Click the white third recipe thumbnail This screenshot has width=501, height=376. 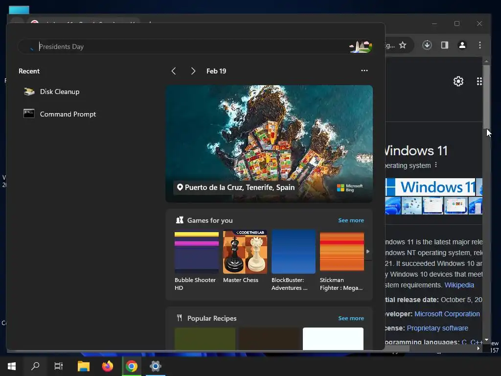(x=333, y=339)
